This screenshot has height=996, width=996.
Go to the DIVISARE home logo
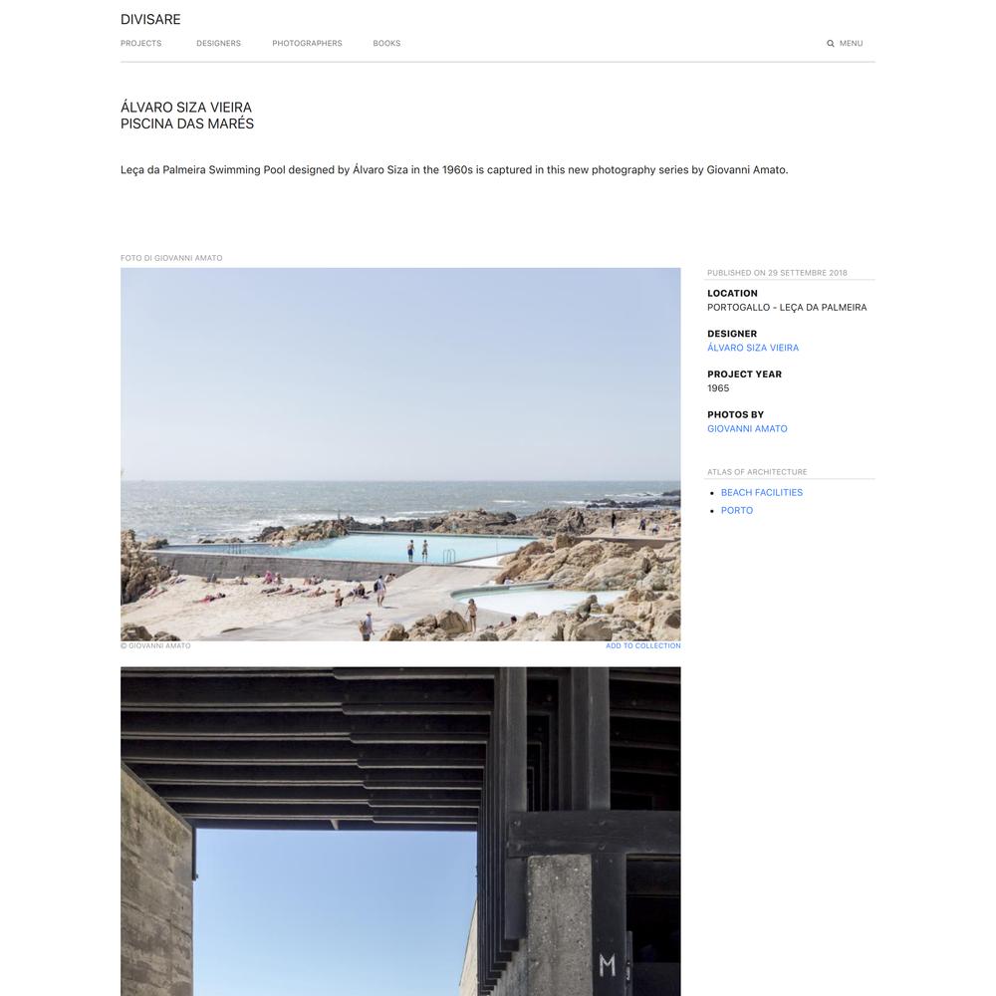pyautogui.click(x=150, y=20)
